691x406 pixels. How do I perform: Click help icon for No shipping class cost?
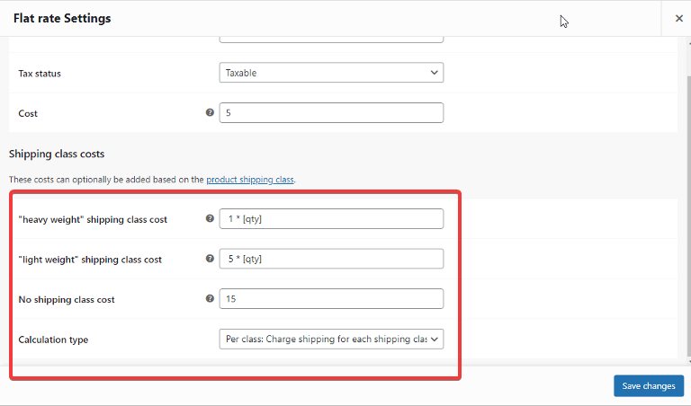(210, 299)
